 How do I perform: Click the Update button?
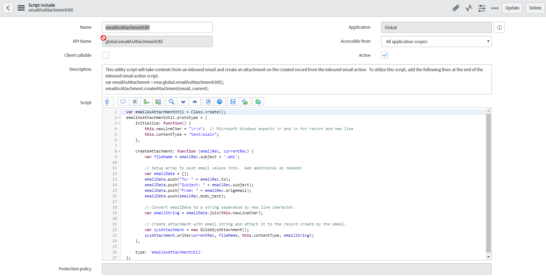512,8
